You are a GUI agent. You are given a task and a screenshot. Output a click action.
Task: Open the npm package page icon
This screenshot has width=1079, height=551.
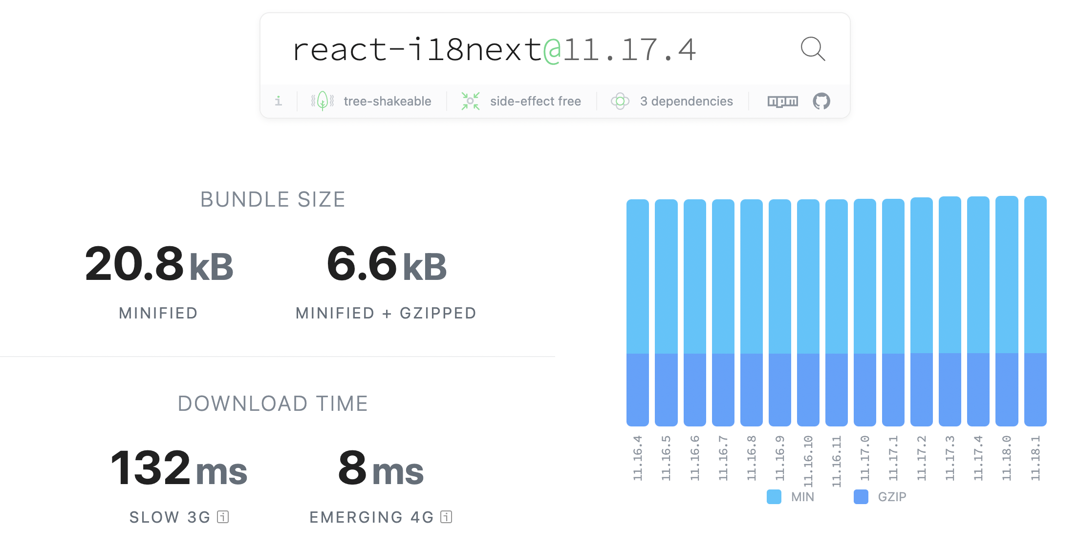(782, 101)
